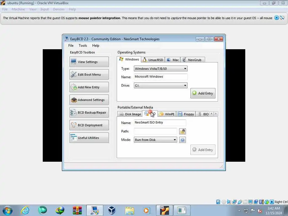Click the audio indicator in VirtualBox status bar
The height and width of the screenshot is (216, 288).
pos(229,202)
